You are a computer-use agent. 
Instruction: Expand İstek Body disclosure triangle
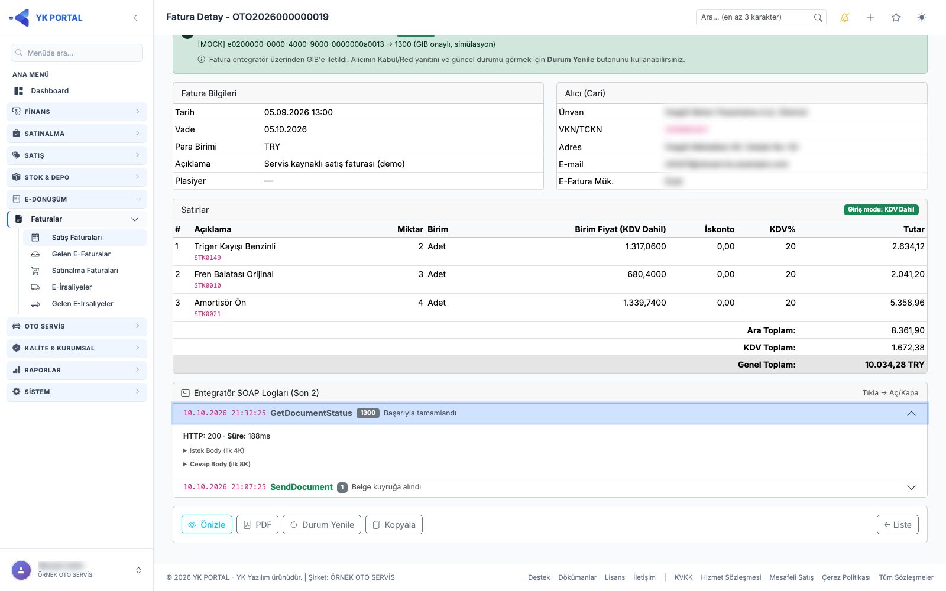click(185, 450)
